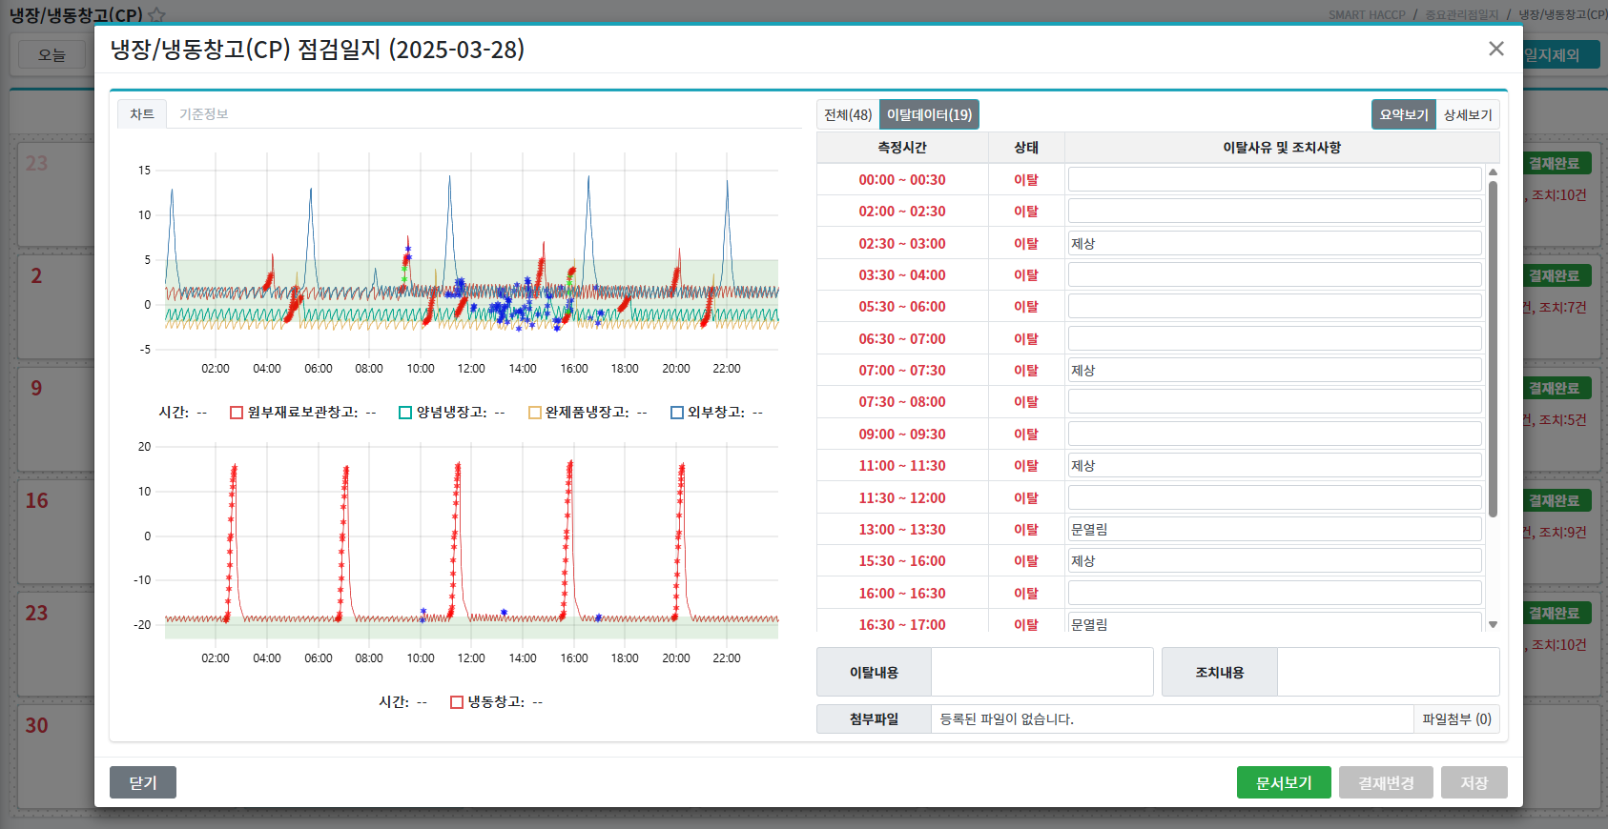Click reason field containing 제상 at 02:30 ~ 03:00
Image resolution: width=1608 pixels, height=829 pixels.
1274,243
